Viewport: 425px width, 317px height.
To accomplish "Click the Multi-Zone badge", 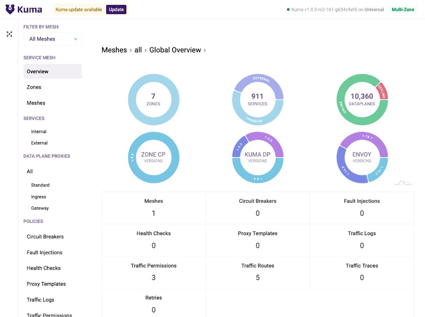I will (x=403, y=9).
